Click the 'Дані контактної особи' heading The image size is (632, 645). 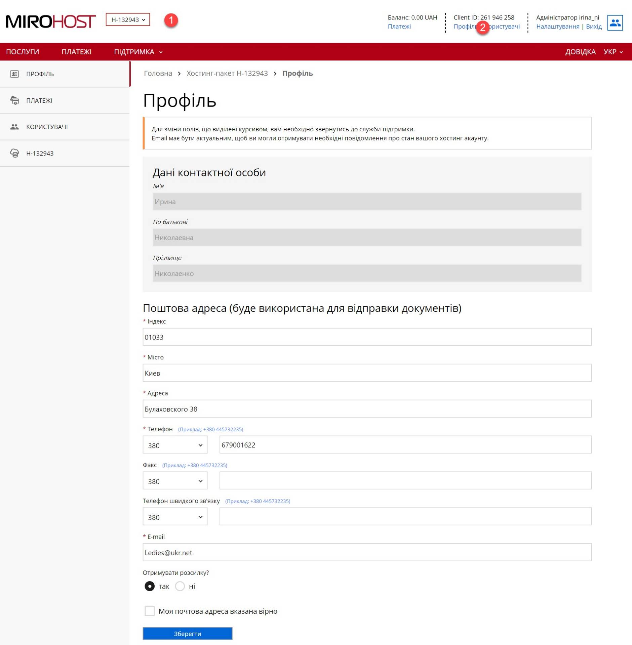(209, 172)
